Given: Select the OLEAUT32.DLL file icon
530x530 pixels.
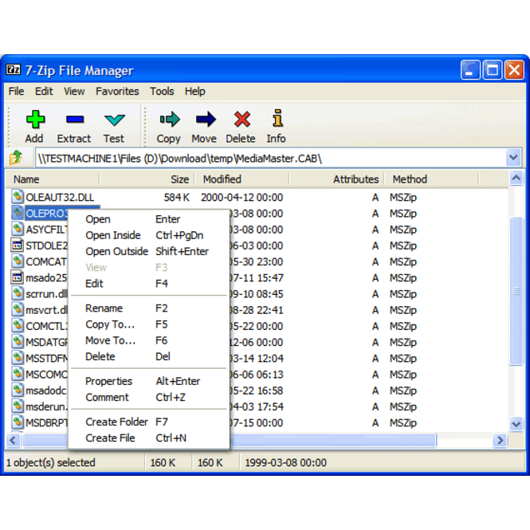Looking at the screenshot, I should pos(18,197).
